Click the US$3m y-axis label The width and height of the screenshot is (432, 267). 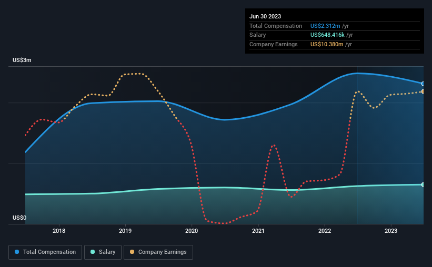click(x=22, y=60)
